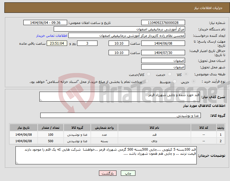Click the remaining time 23:51:04 field
230x181 pixels.
click(x=57, y=43)
